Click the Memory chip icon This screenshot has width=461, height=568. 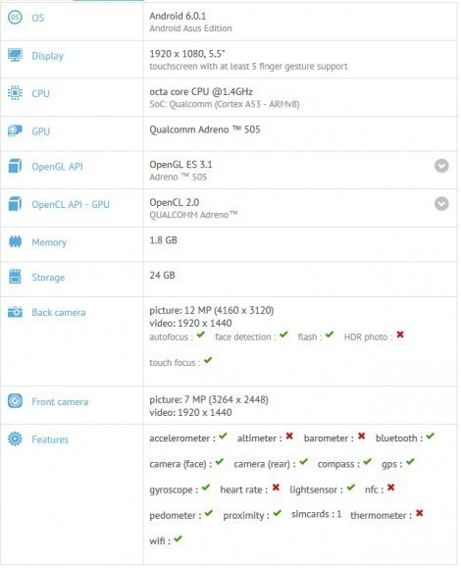click(x=15, y=241)
